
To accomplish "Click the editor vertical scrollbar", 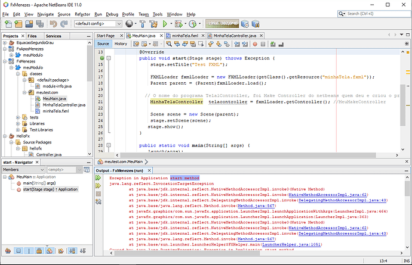I will click(402, 105).
